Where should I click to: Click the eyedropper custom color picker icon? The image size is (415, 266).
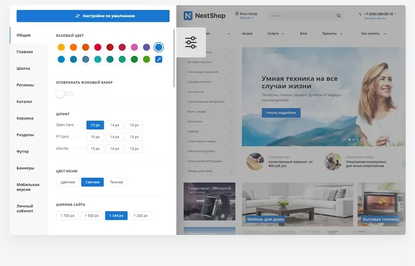[x=159, y=60]
